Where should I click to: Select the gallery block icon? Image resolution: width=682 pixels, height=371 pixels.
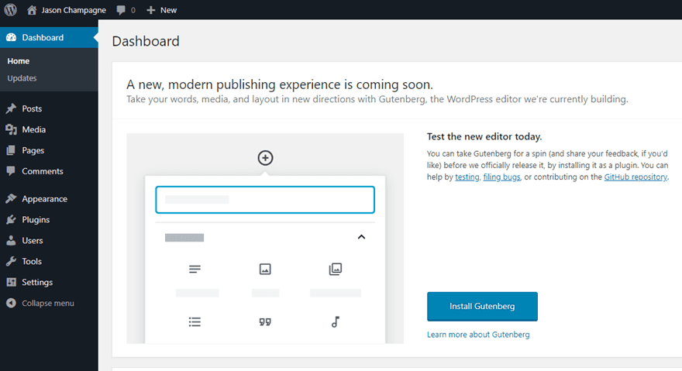pyautogui.click(x=335, y=270)
